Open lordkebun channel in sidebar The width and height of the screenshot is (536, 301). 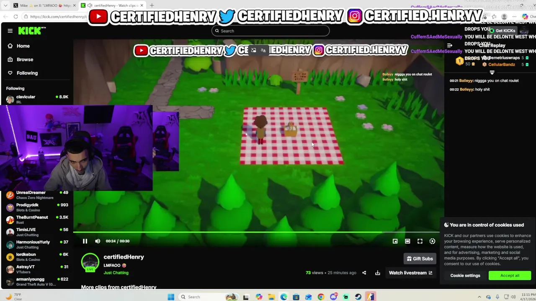coord(37,257)
